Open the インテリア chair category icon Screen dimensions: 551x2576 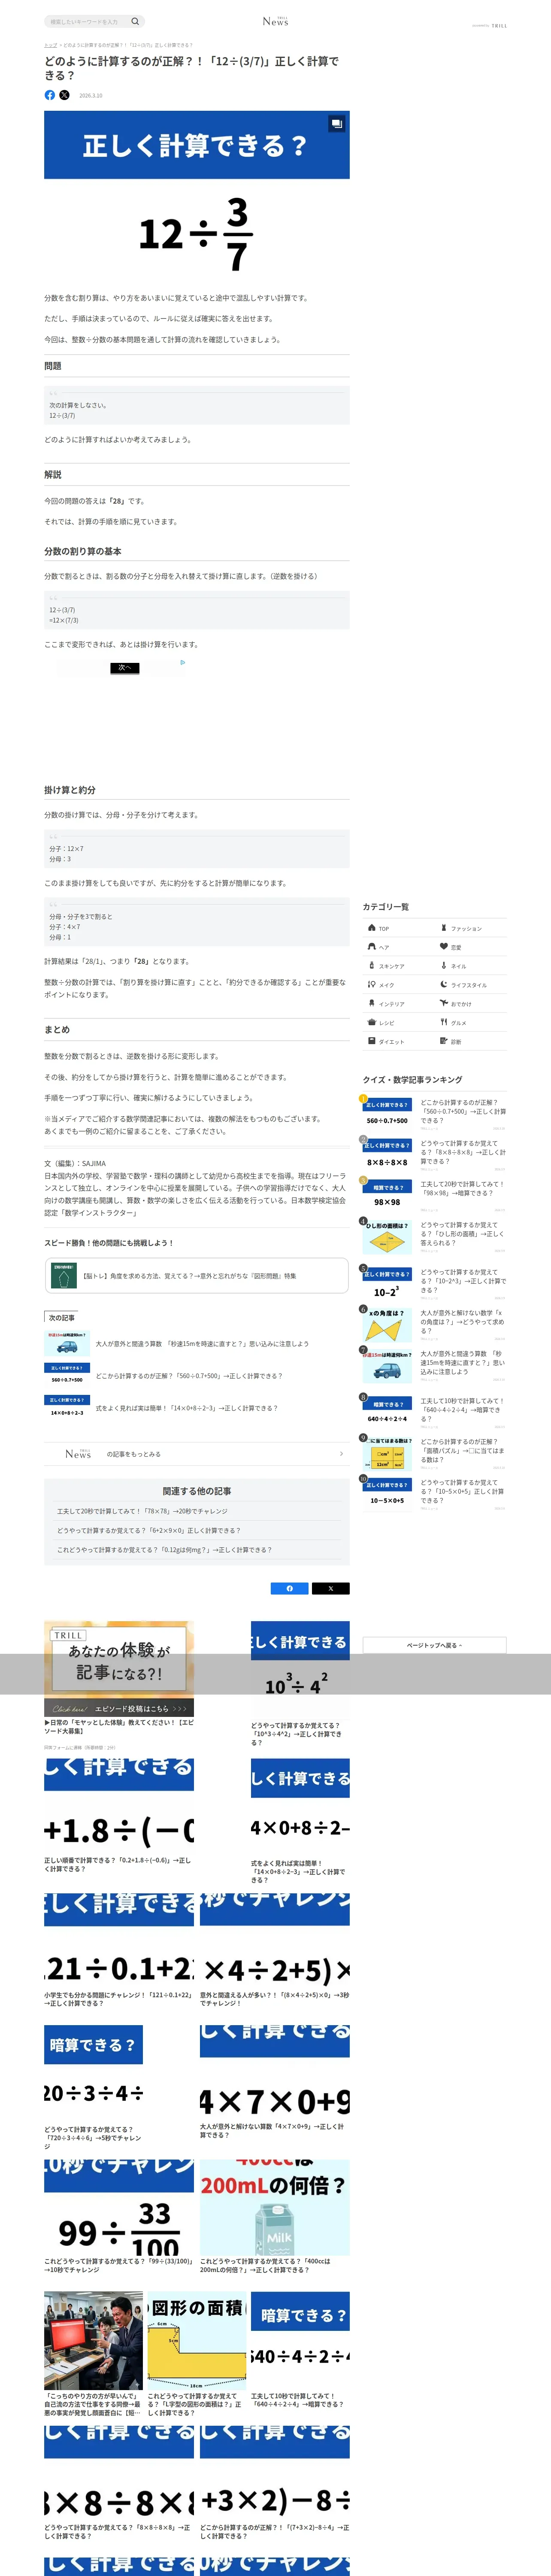(372, 1003)
